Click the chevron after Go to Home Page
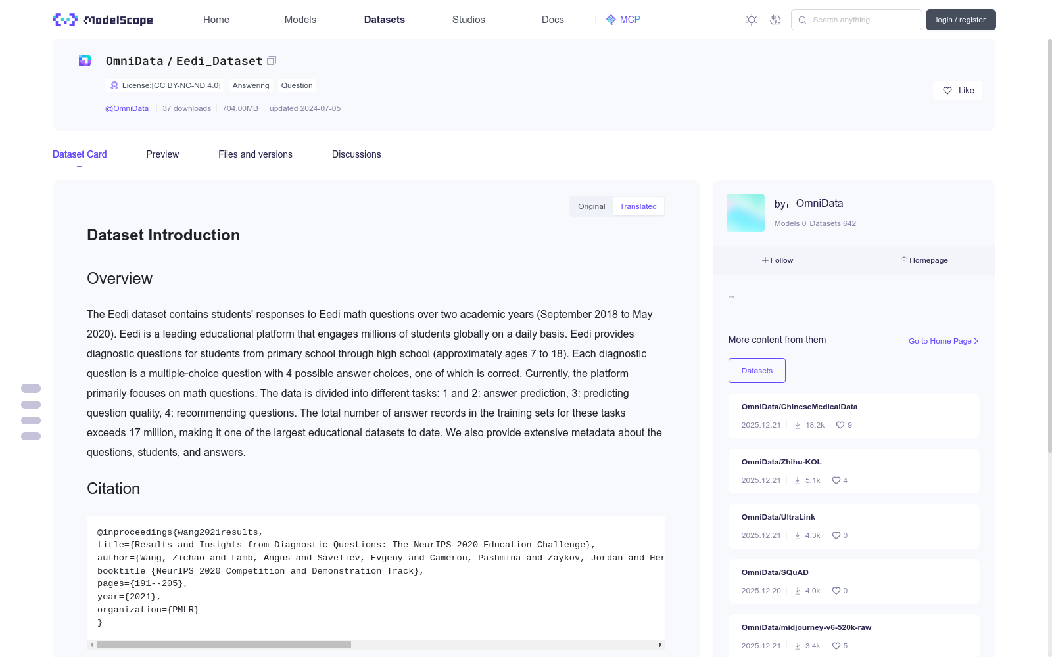This screenshot has height=657, width=1052. (976, 341)
